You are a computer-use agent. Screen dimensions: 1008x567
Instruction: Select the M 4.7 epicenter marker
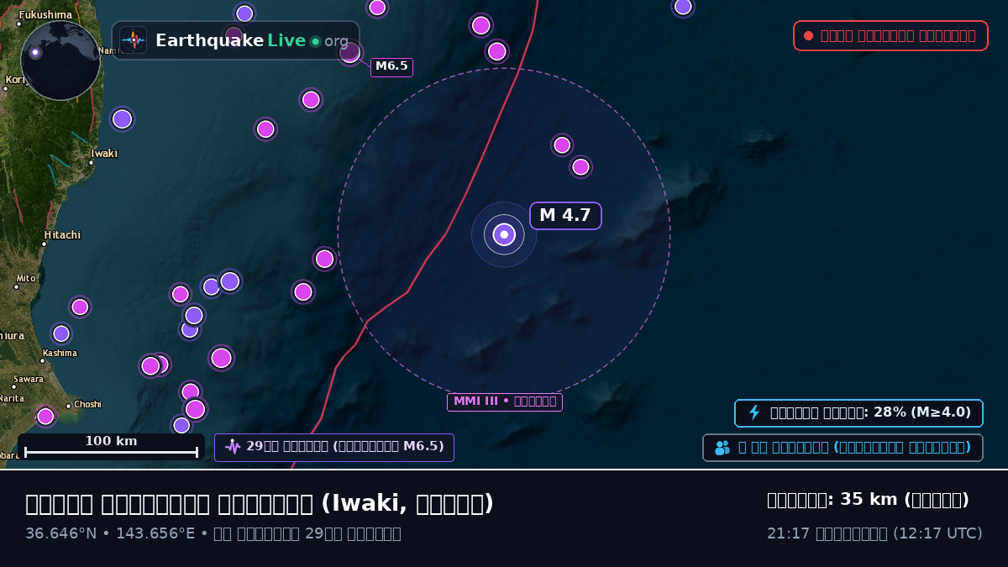[x=504, y=234]
